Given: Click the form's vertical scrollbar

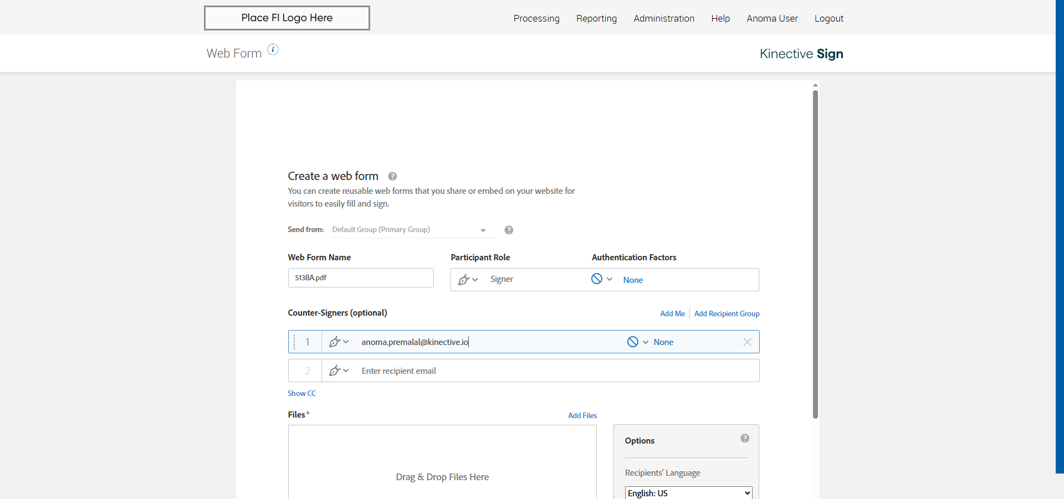Looking at the screenshot, I should 815,254.
